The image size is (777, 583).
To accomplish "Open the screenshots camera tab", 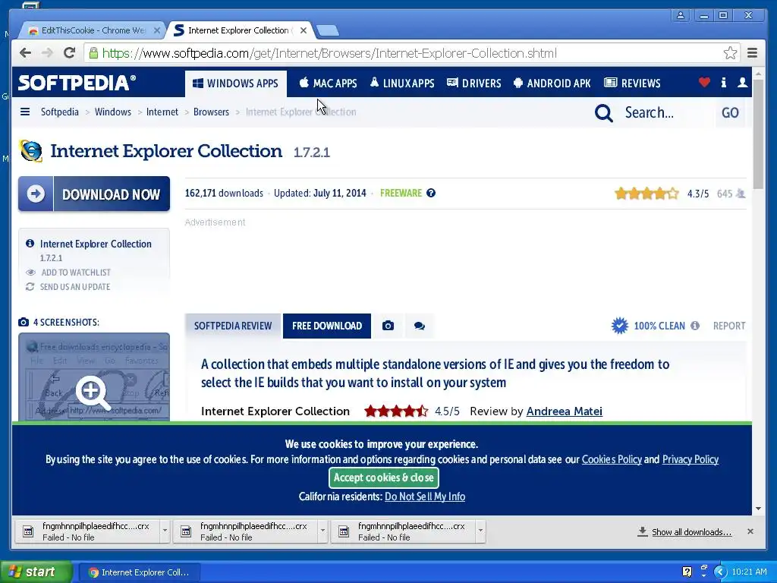I will pyautogui.click(x=388, y=326).
